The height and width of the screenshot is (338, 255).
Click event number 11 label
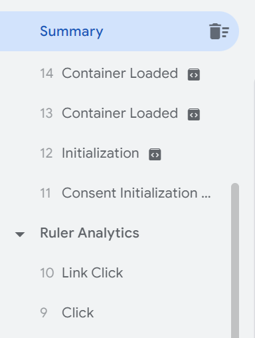pyautogui.click(x=45, y=193)
